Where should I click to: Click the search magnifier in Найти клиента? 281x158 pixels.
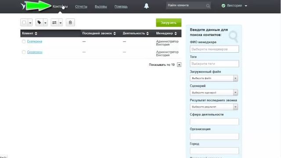tap(208, 6)
